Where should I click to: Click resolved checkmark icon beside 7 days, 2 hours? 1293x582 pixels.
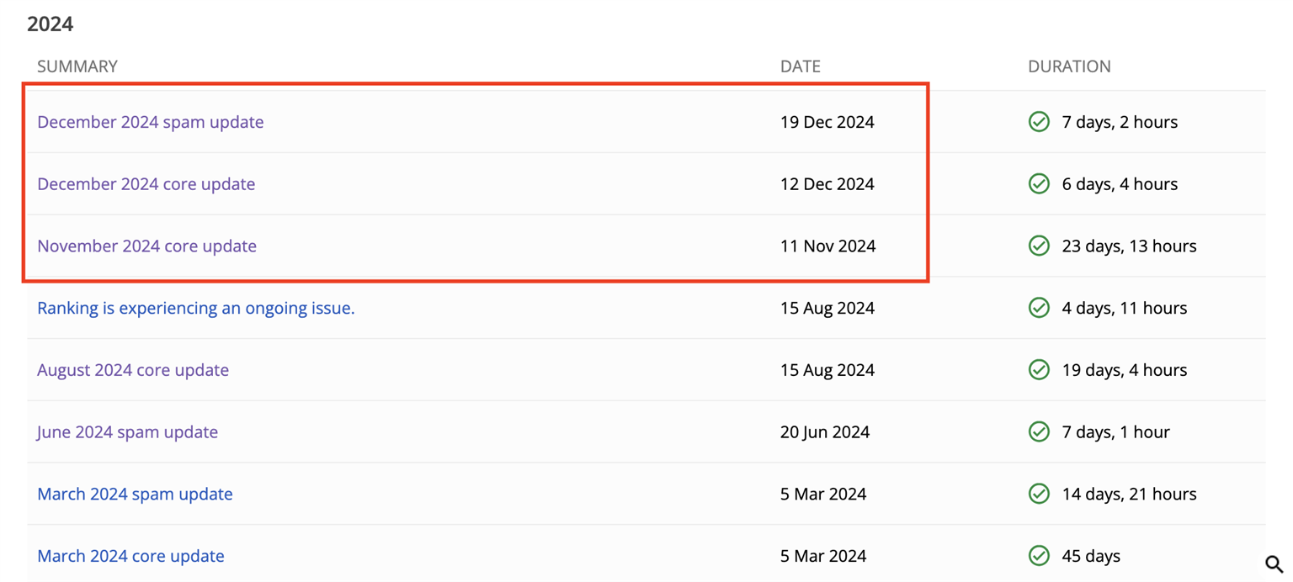pyautogui.click(x=1039, y=122)
